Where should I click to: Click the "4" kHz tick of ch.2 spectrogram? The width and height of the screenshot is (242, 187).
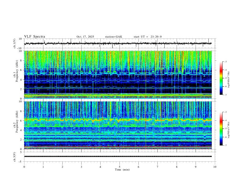pos(21,130)
